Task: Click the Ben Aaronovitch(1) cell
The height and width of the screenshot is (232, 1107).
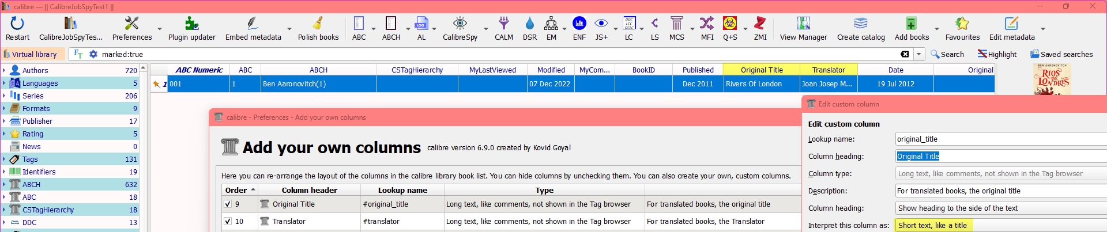Action: (x=318, y=84)
